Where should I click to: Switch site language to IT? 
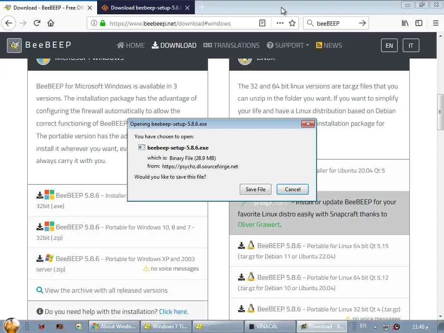click(x=411, y=45)
